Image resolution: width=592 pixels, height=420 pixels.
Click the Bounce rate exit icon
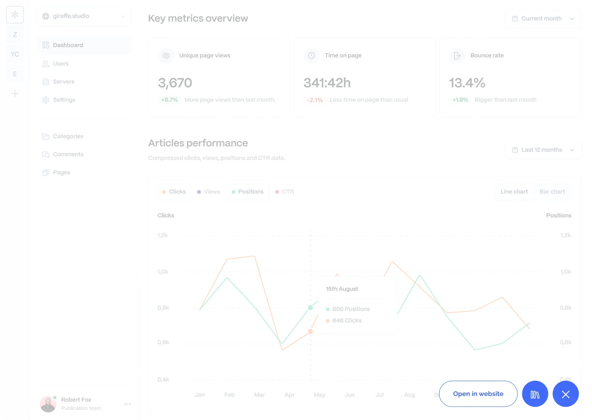pyautogui.click(x=457, y=56)
